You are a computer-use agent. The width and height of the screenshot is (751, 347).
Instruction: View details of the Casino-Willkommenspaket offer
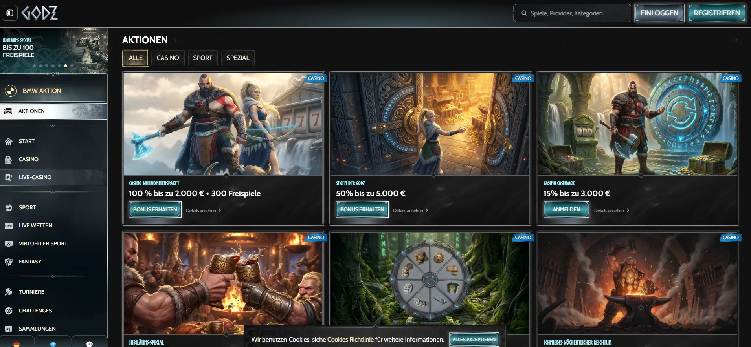coord(204,211)
